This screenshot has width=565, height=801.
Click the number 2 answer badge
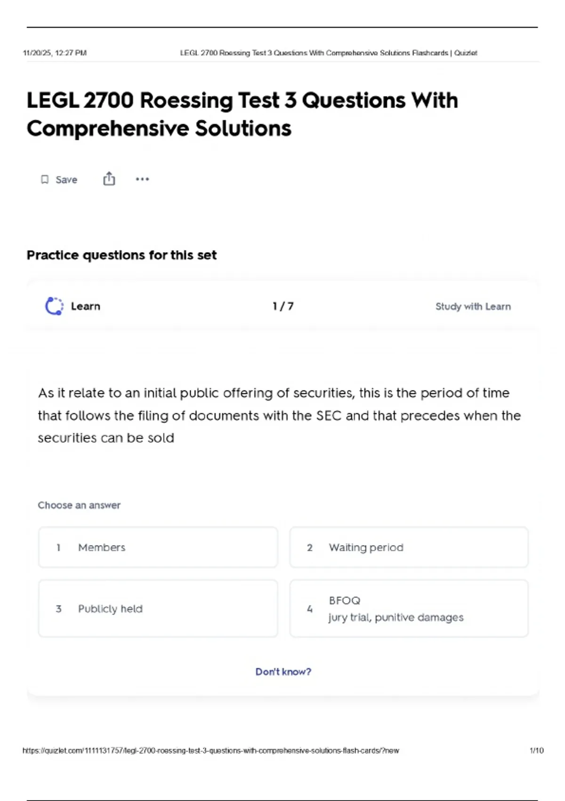pos(310,548)
